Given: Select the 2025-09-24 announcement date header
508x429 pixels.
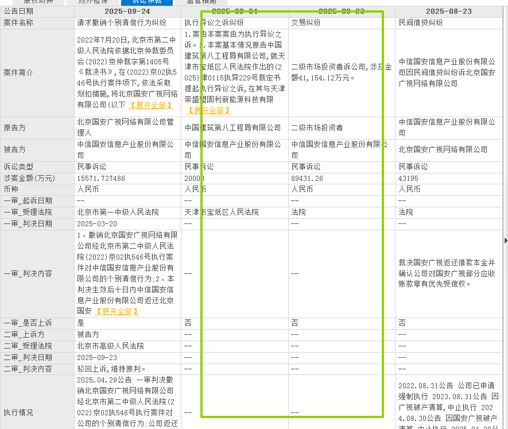Looking at the screenshot, I should click(x=127, y=11).
